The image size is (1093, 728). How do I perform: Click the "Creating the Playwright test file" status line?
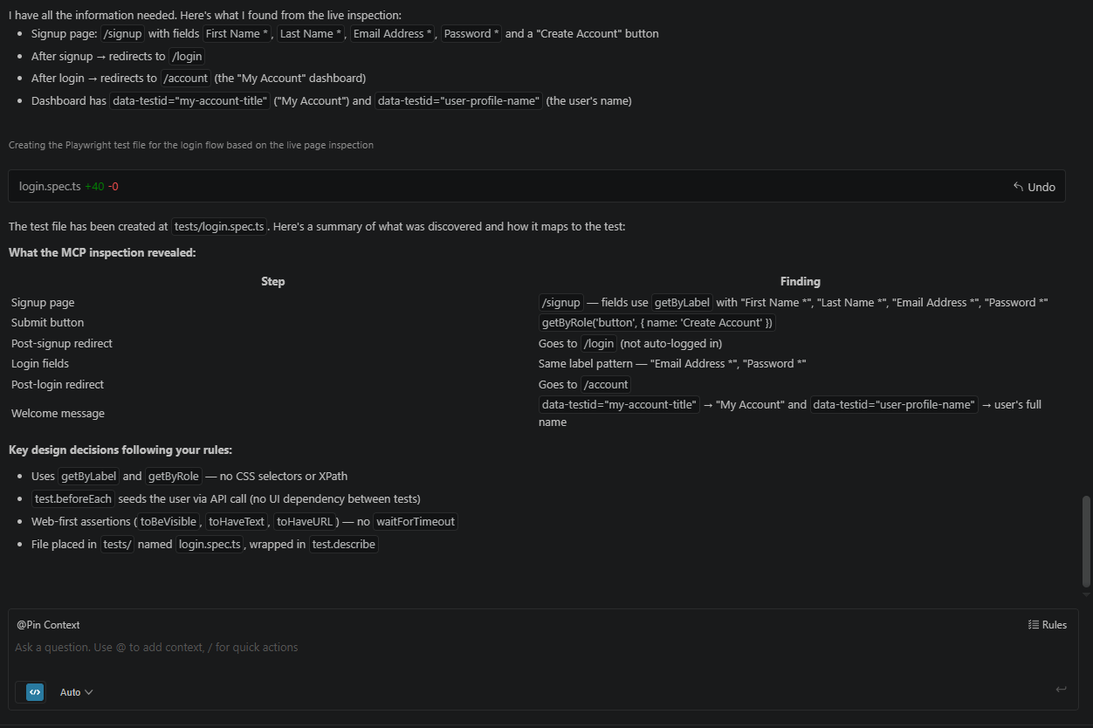[x=191, y=145]
